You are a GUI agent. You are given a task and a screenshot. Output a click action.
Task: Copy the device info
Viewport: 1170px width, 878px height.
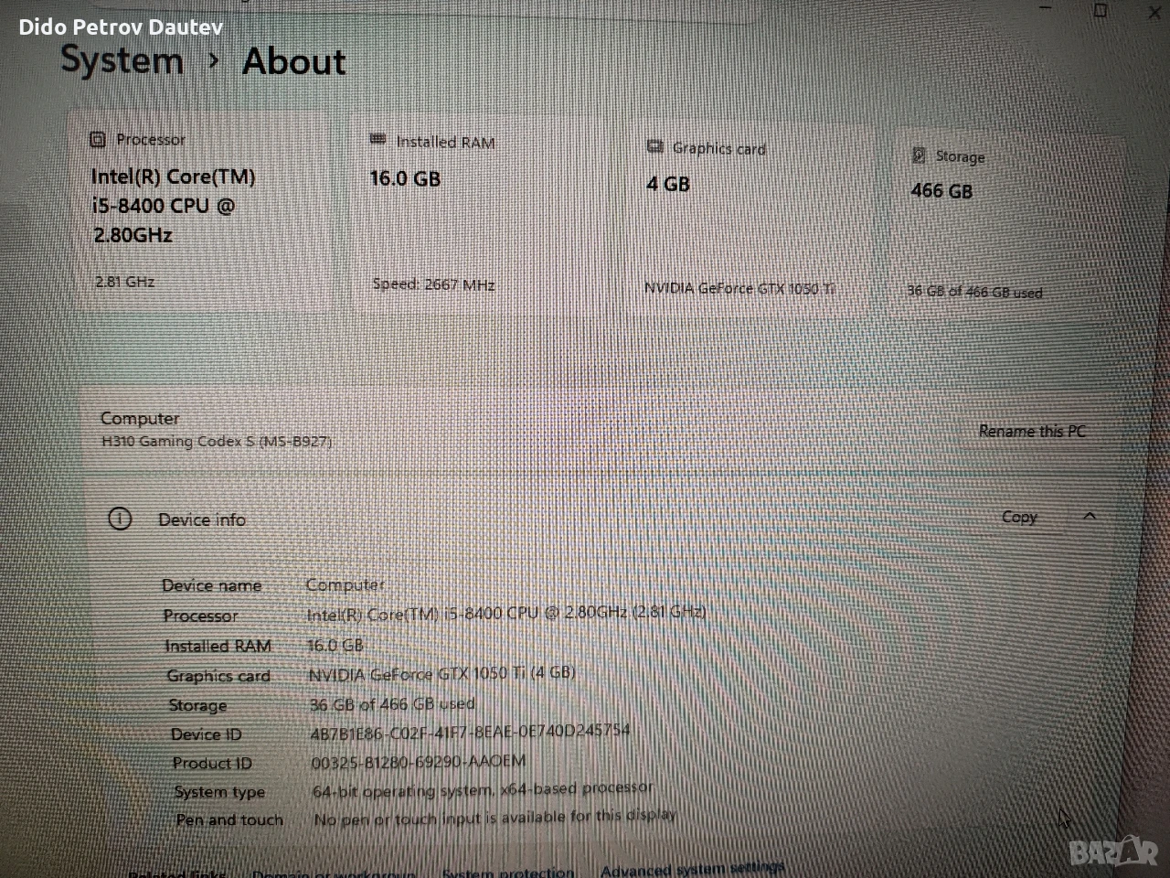pyautogui.click(x=1019, y=517)
